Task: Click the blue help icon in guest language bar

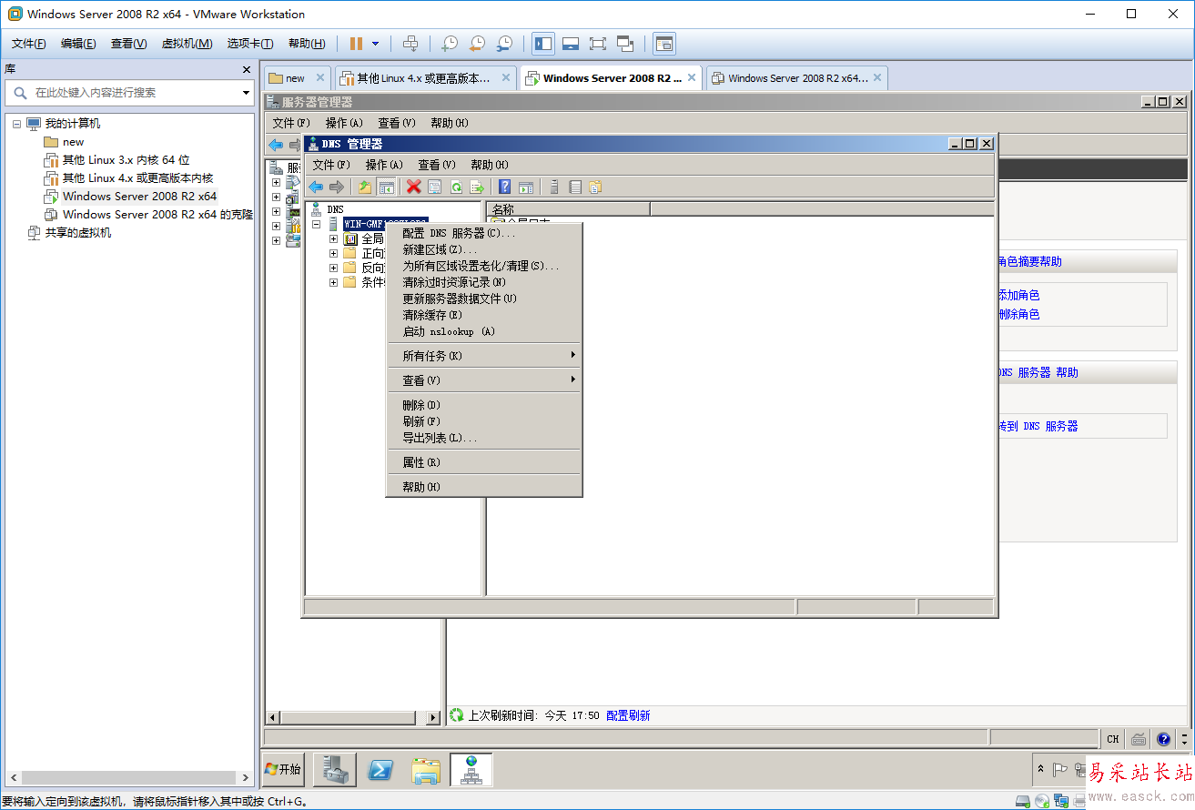Action: point(1163,739)
